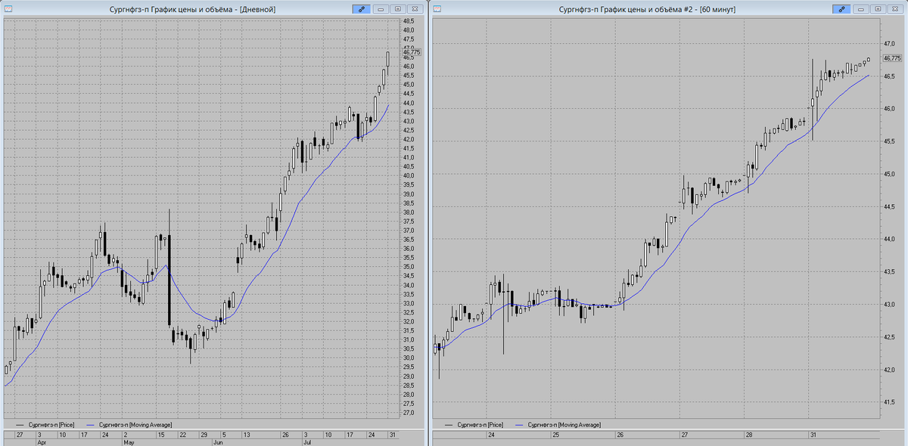Click the 46,775 current price label on the Дневной chart

[x=412, y=52]
